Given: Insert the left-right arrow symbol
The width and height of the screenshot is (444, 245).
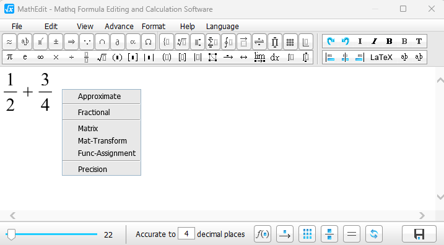Looking at the screenshot, I should tap(243, 58).
